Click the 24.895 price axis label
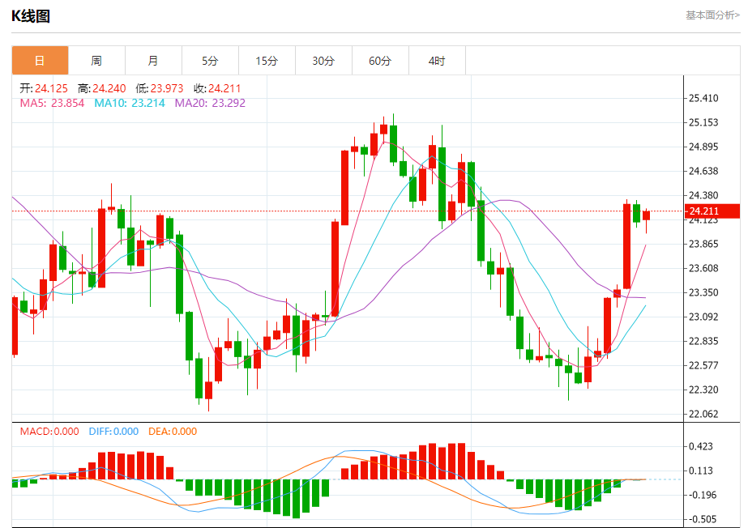748x528 pixels. coord(703,147)
